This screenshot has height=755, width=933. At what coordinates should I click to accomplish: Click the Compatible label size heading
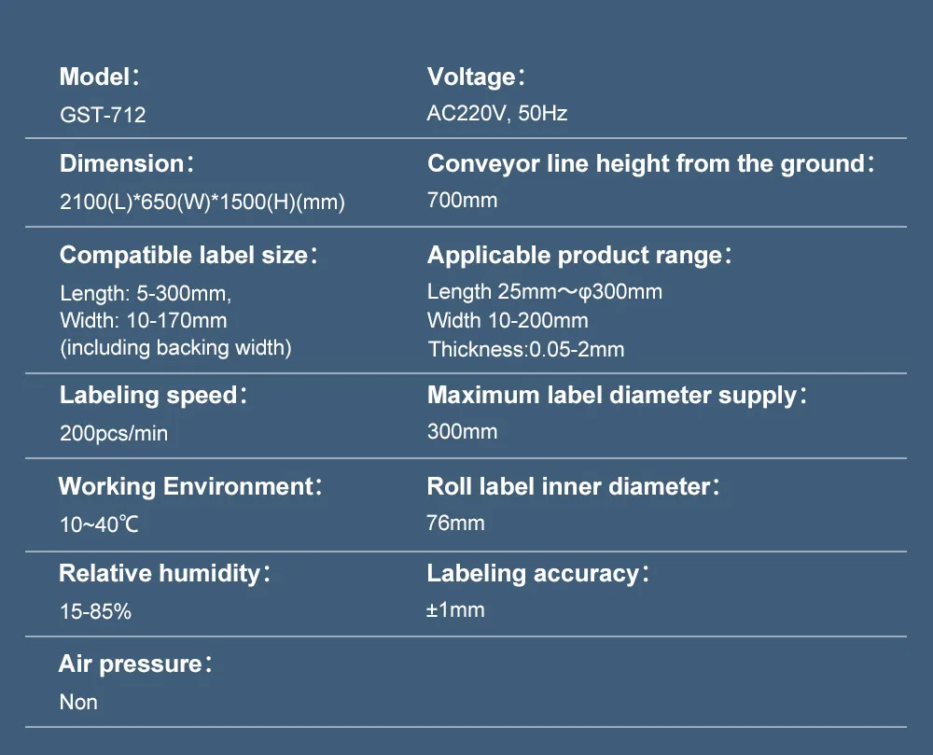click(x=188, y=255)
